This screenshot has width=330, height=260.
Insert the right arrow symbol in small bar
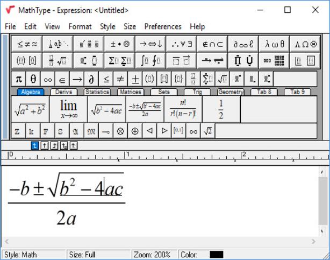[77, 79]
